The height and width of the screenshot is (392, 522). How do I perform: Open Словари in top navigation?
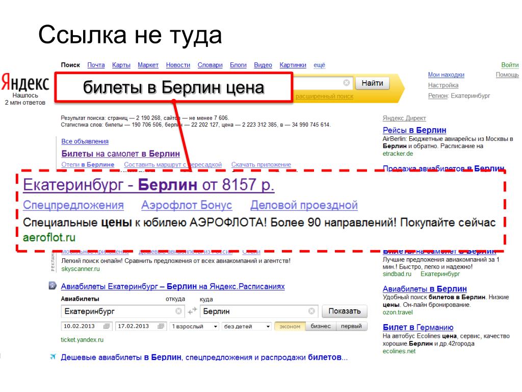[x=210, y=65]
